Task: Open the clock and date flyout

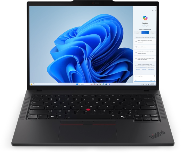Action: tap(152, 84)
